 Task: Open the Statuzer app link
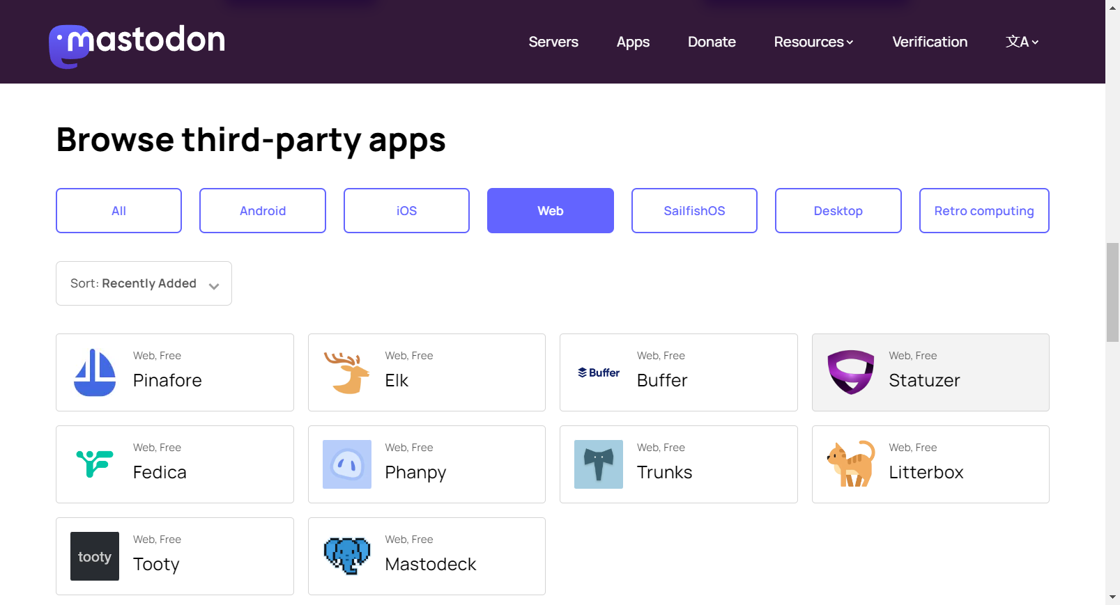[930, 372]
